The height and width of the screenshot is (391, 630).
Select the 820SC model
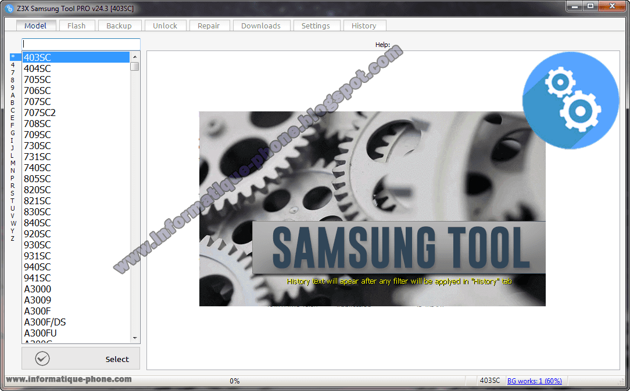pyautogui.click(x=76, y=190)
